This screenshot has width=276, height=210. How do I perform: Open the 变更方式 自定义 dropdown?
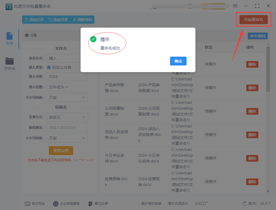coord(67,117)
